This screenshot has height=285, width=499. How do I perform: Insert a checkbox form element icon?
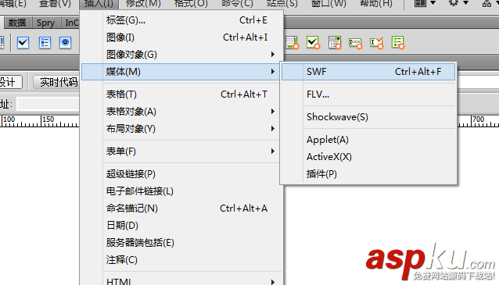pos(23,43)
